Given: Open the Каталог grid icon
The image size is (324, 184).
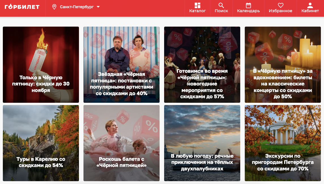Looking at the screenshot, I should (x=197, y=5).
